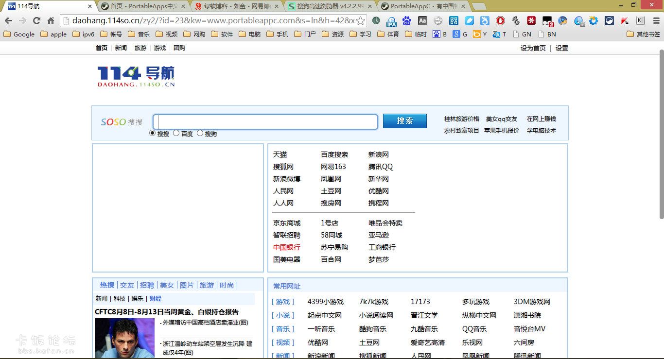The image size is (664, 359).
Task: Expand the Google bookmarks folder
Action: 19,34
